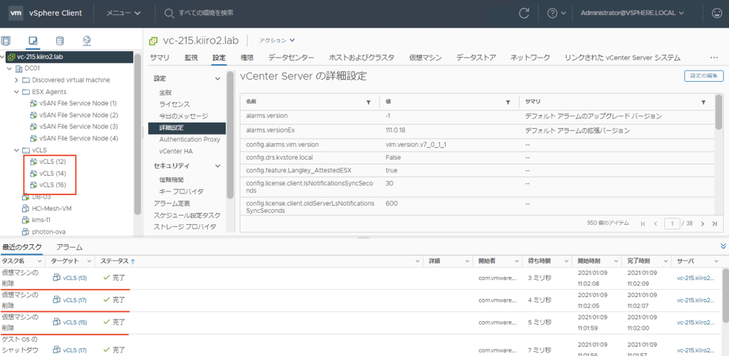The height and width of the screenshot is (356, 729).
Task: Collapse the recent tasks pane with the double chevron
Action: [x=723, y=246]
